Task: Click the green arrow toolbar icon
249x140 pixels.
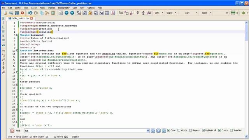Action: (243, 13)
